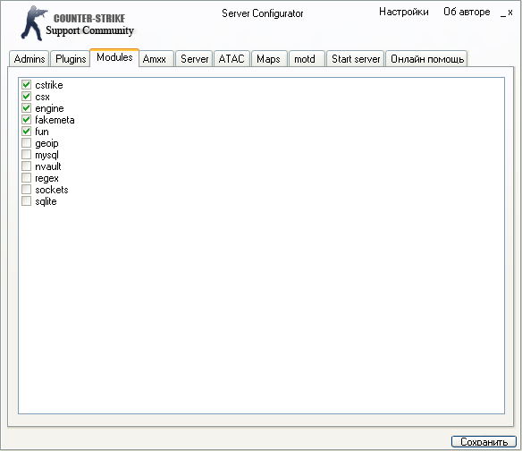
Task: Select the ATAC tab
Action: [x=232, y=59]
